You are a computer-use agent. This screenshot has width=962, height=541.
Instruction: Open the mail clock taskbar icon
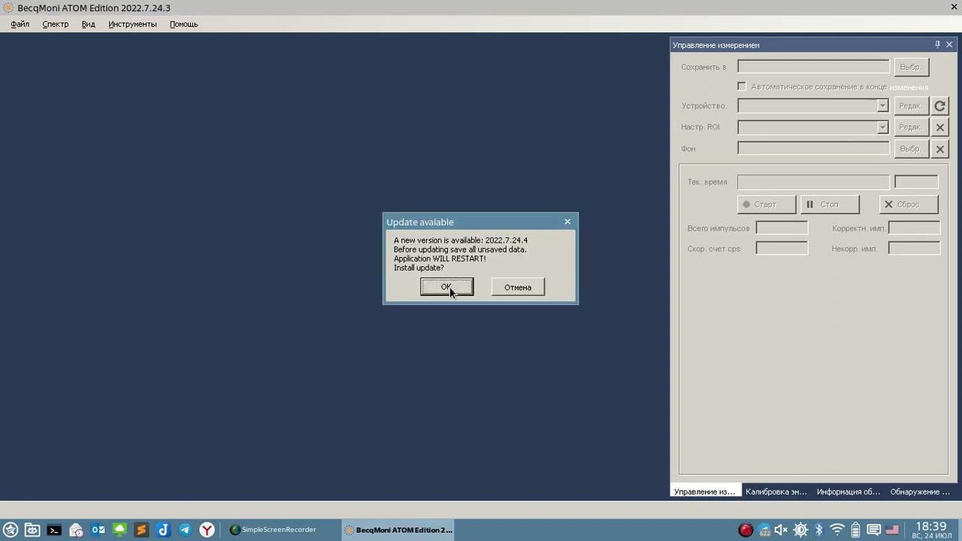click(76, 530)
